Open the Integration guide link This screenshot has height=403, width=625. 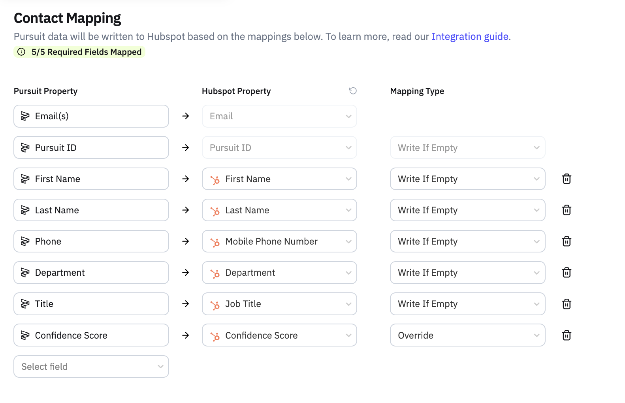point(470,37)
